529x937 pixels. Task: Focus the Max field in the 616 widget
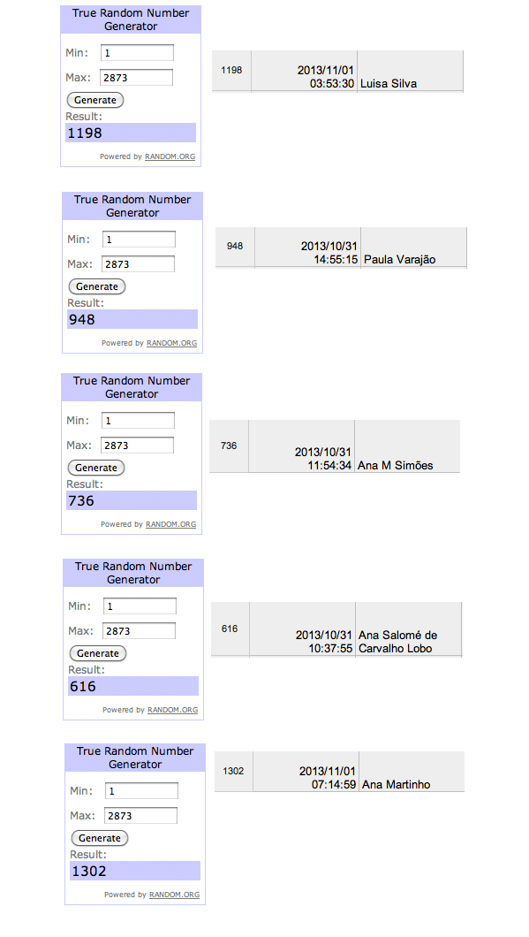tap(140, 631)
